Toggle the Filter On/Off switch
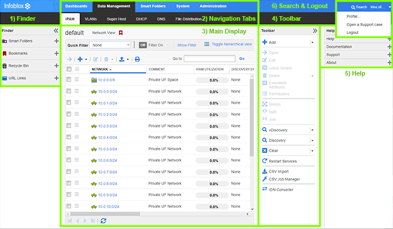The width and height of the screenshot is (393, 229). coord(143,45)
